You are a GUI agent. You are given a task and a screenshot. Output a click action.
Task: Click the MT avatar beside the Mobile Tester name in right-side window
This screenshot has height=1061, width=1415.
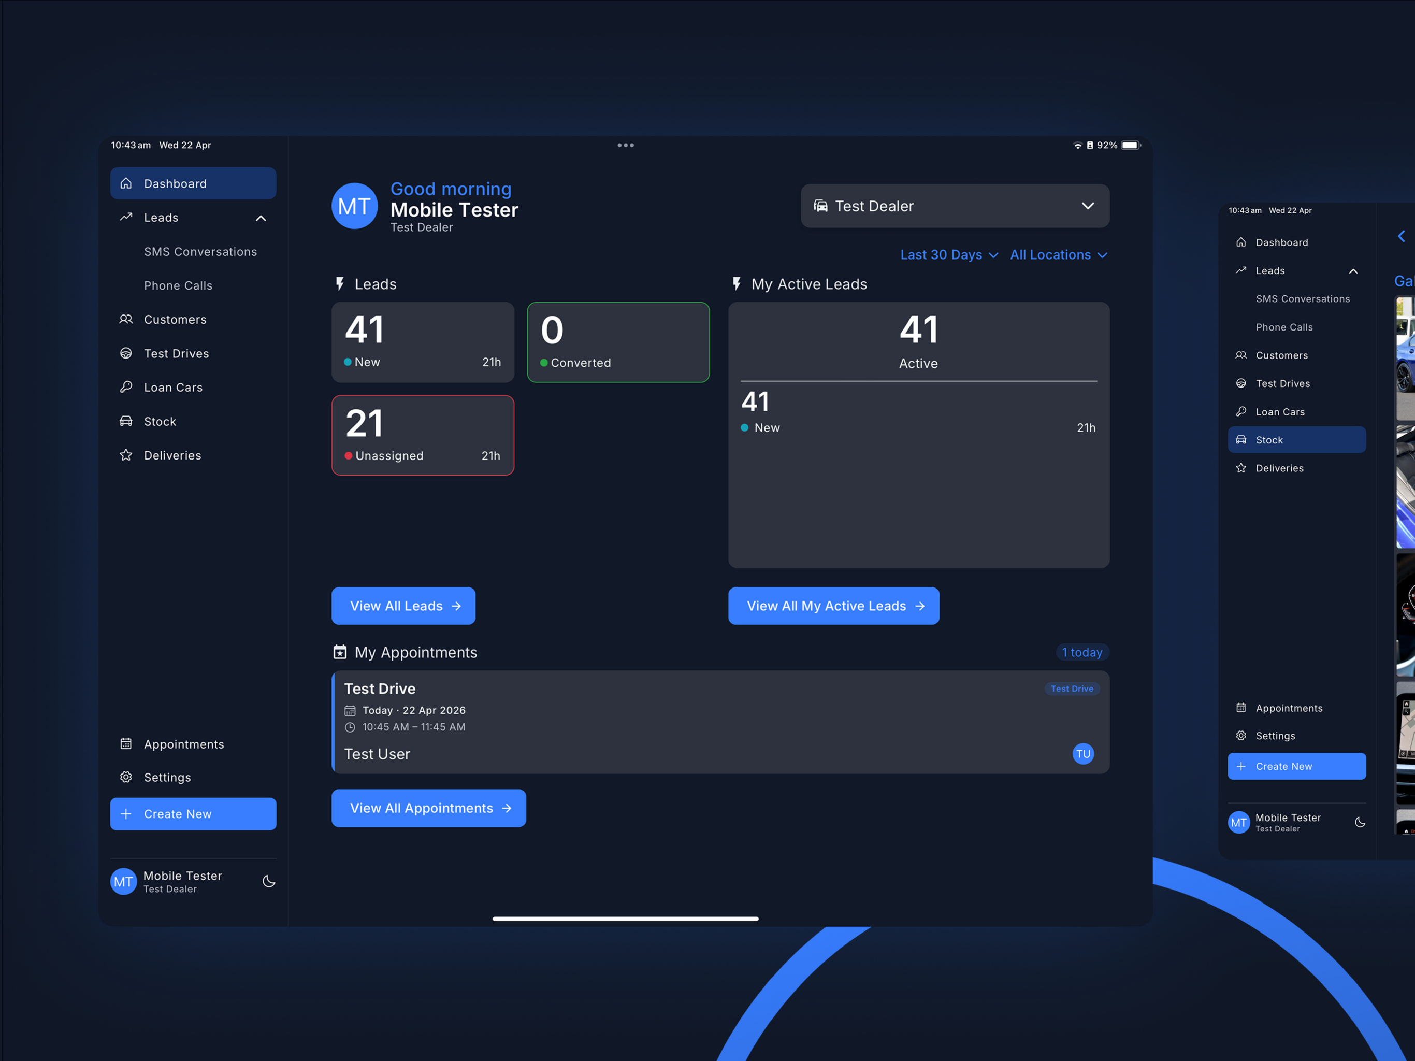1239,822
